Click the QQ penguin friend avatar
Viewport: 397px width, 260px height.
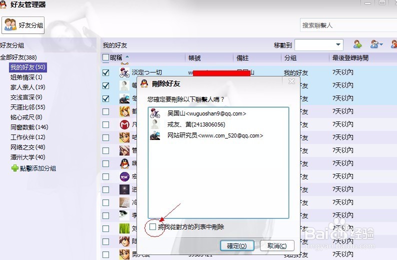124,163
